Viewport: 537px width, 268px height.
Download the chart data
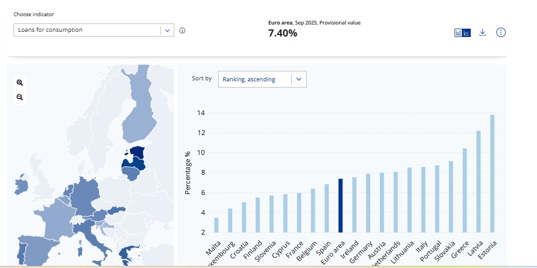(x=483, y=33)
